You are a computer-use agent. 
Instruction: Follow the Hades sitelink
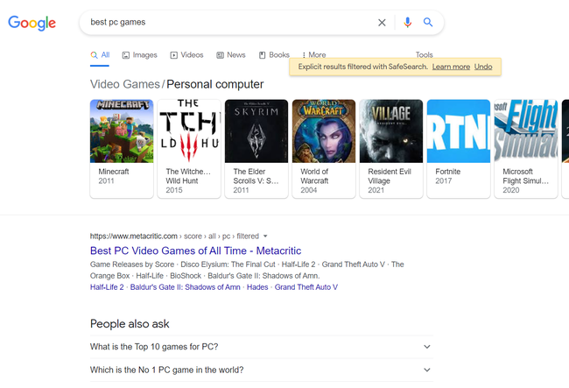click(257, 287)
